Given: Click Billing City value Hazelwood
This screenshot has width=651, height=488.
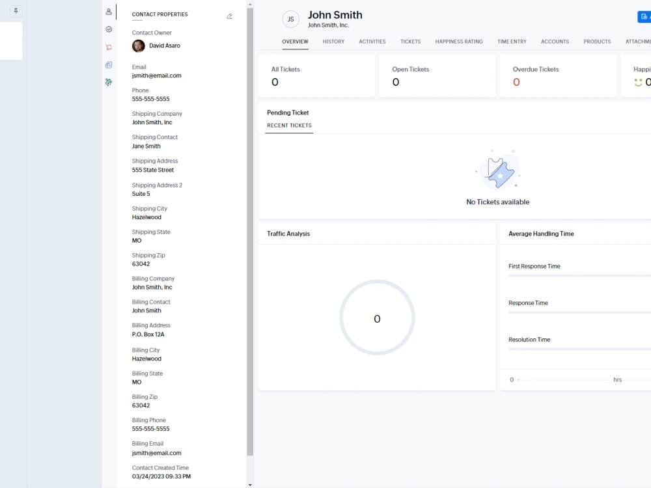Looking at the screenshot, I should point(146,359).
